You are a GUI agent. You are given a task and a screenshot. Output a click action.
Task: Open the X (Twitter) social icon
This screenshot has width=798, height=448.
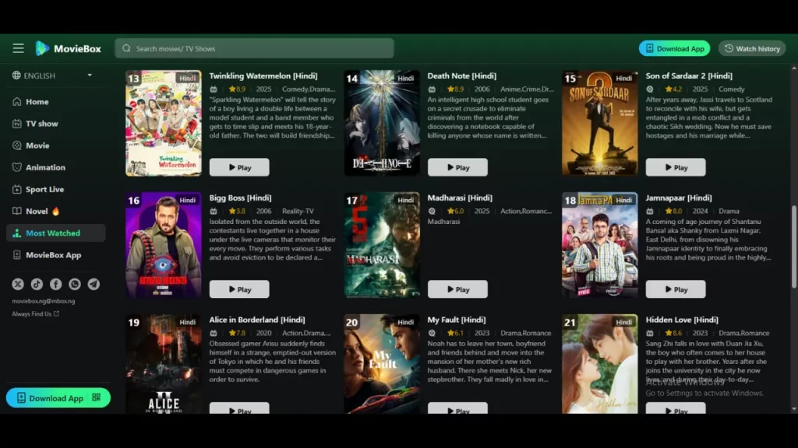pos(18,284)
